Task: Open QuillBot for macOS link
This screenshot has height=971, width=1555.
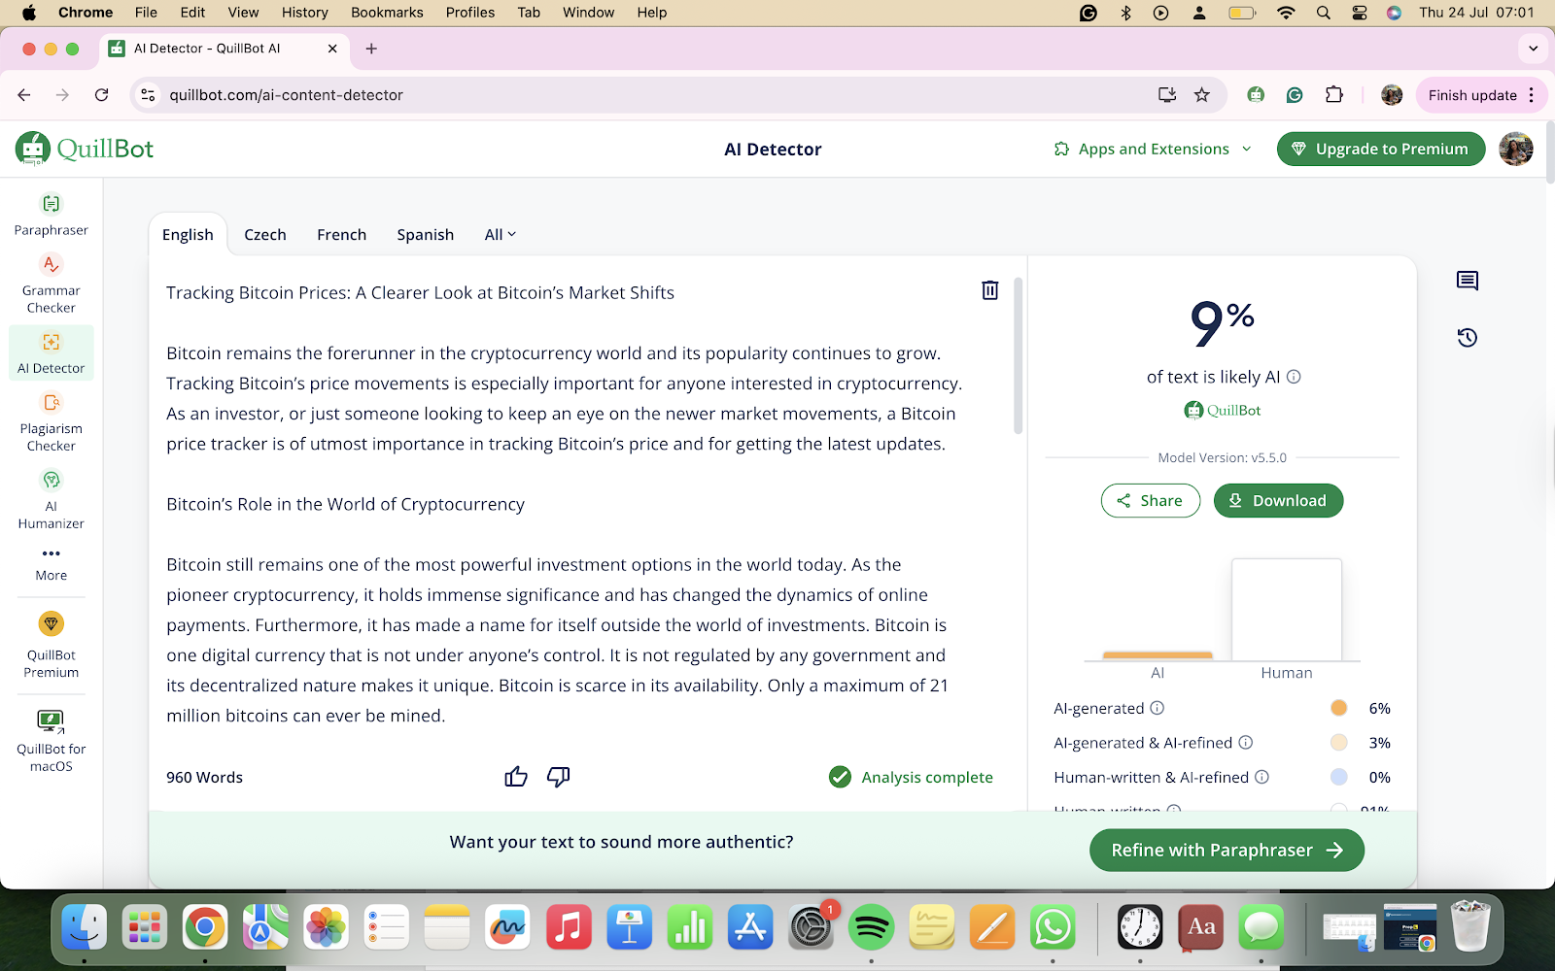Action: (x=51, y=740)
